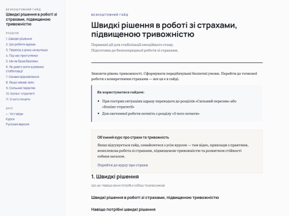Click subtitle 'Первинні дії для стабілізації емоційного стану'

(x=133, y=45)
